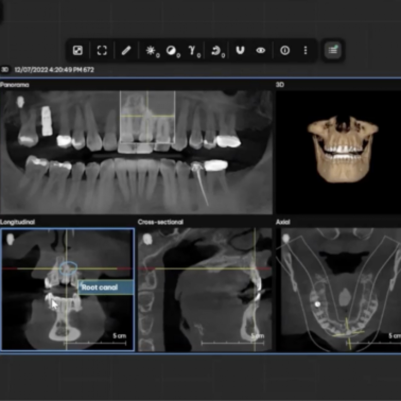Select the dental arch curve tool
Viewport: 401px width, 401px height.
pos(240,50)
